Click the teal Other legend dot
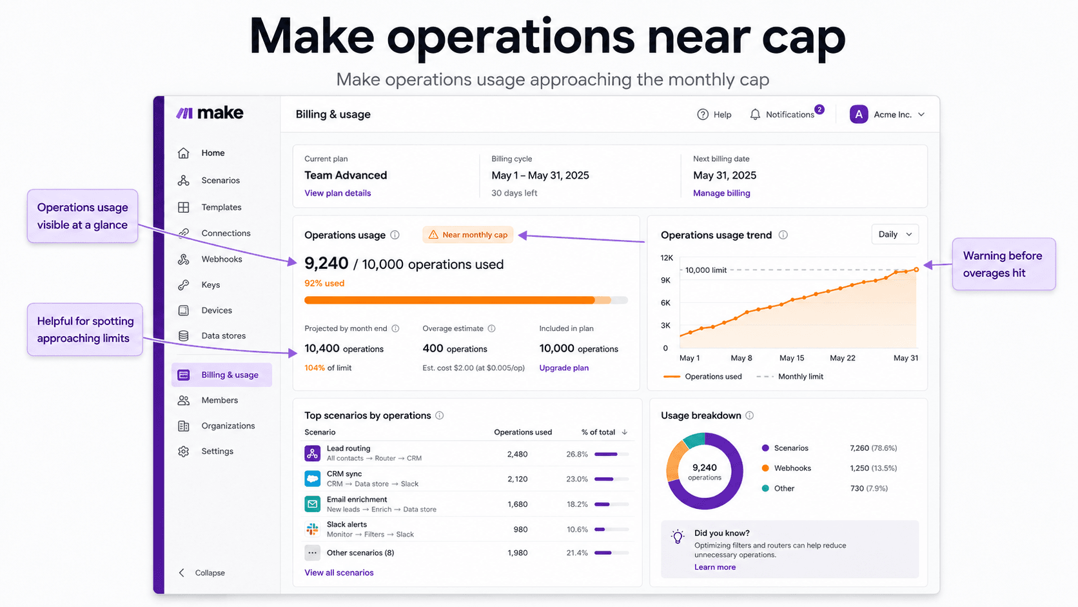 (x=765, y=488)
